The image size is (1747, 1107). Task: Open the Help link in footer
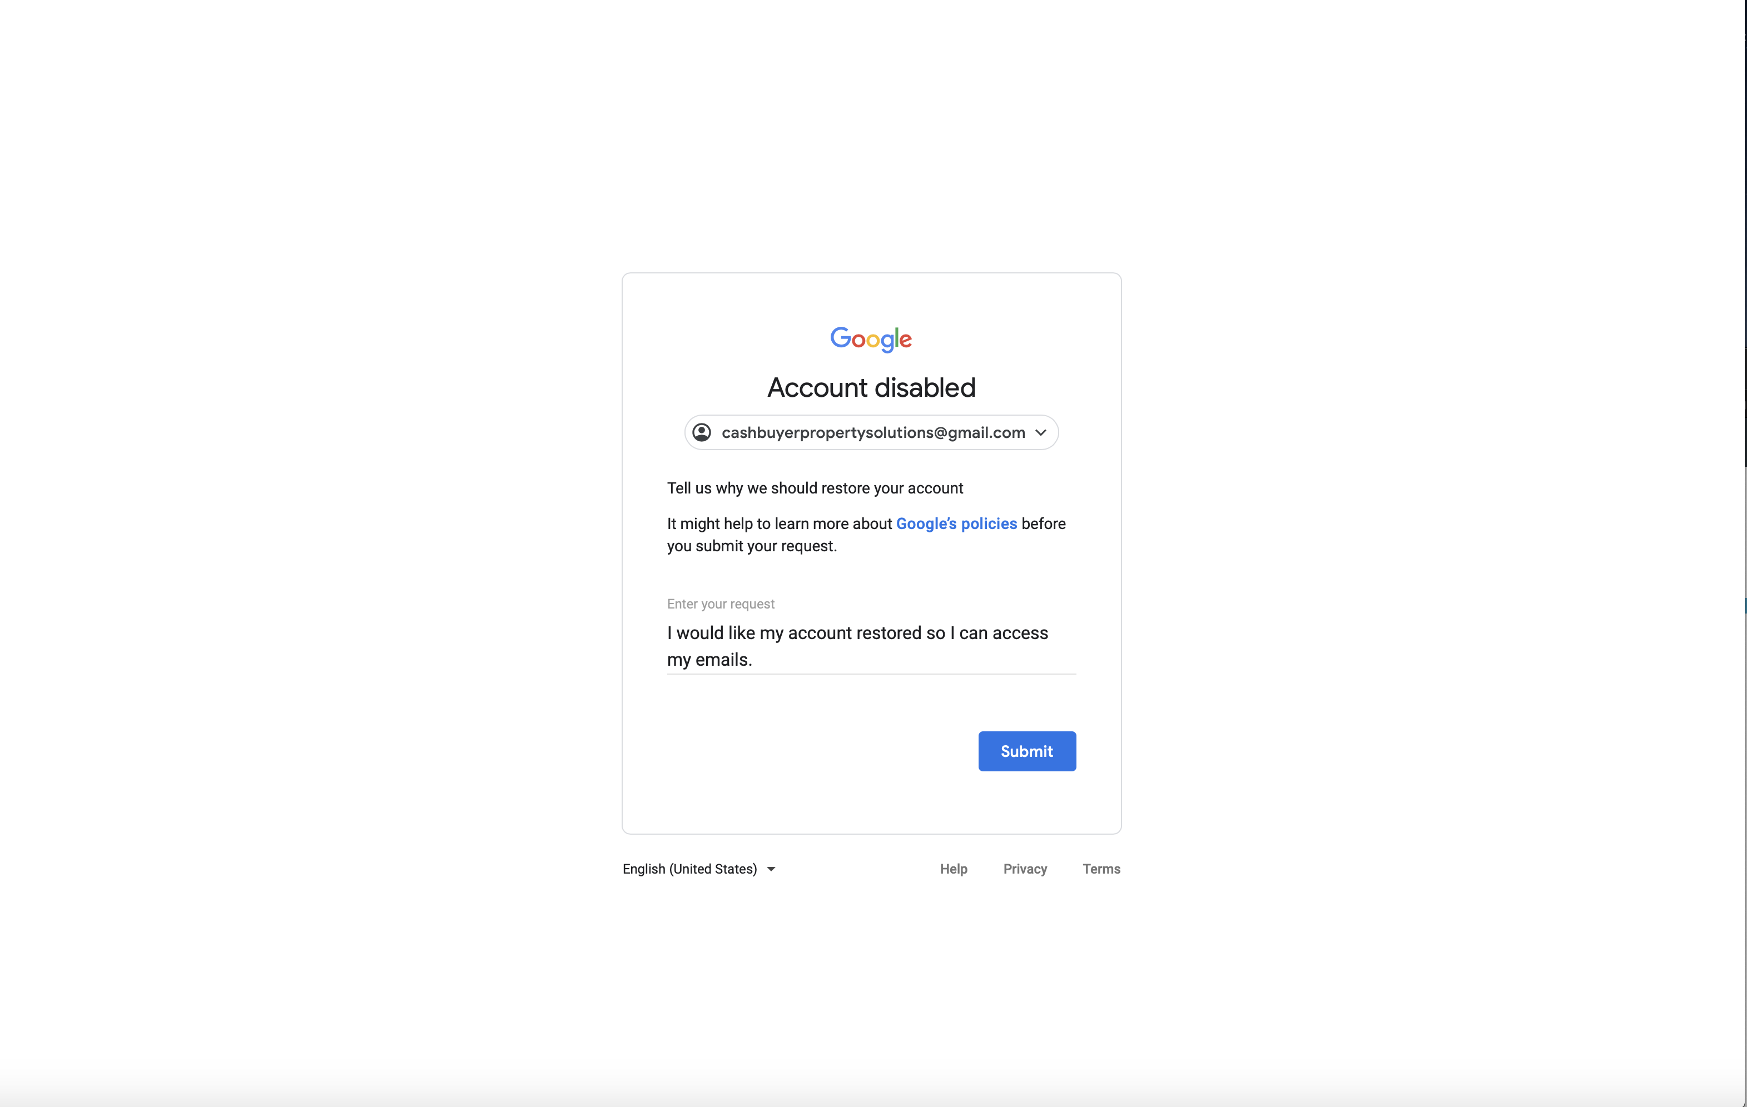click(954, 869)
